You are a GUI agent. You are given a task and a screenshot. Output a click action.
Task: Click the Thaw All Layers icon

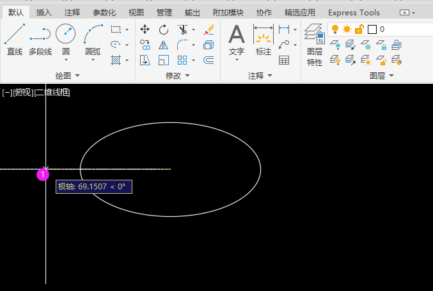click(x=366, y=60)
